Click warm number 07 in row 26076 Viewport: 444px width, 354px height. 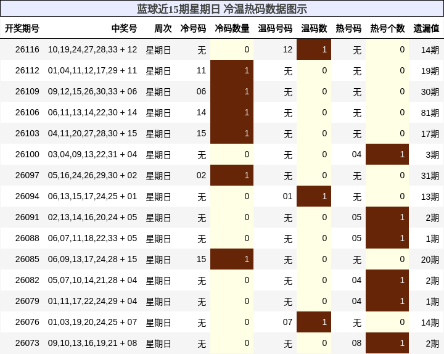click(287, 322)
